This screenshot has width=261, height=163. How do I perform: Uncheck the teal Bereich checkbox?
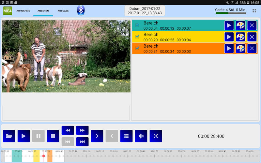click(x=137, y=25)
